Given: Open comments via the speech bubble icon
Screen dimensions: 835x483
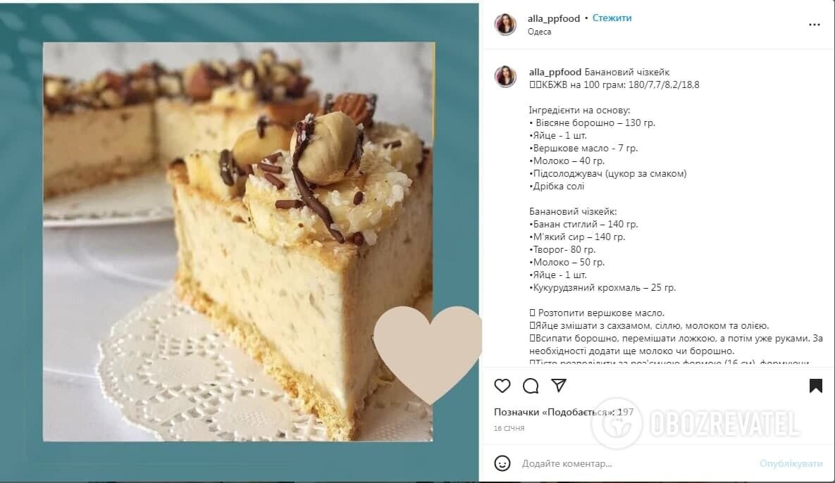Looking at the screenshot, I should [x=531, y=386].
